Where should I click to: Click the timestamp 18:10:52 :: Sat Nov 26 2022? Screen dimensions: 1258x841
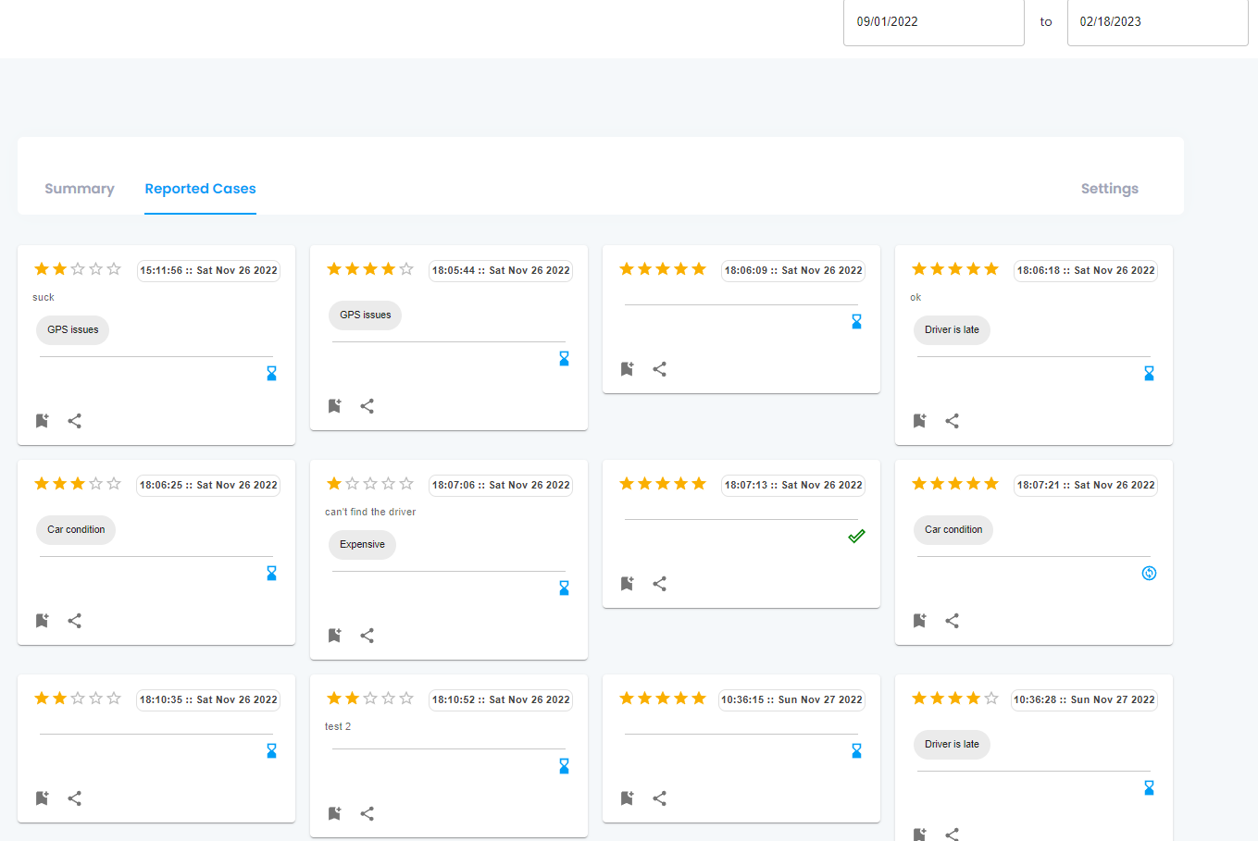tap(501, 700)
